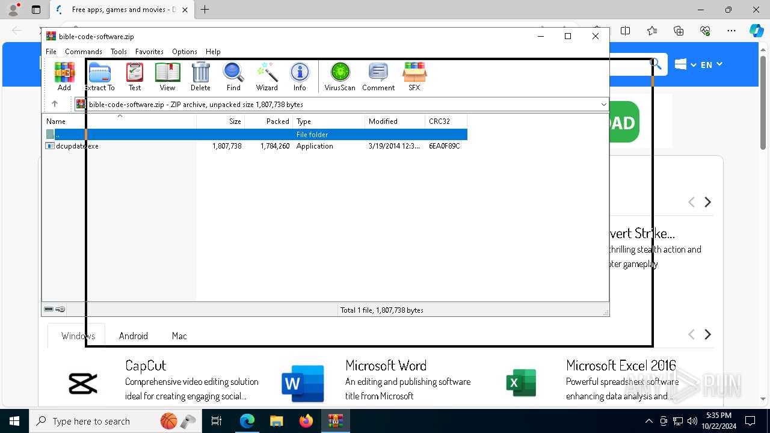Image resolution: width=770 pixels, height=433 pixels.
Task: Sort by the Size column header
Action: click(221, 121)
